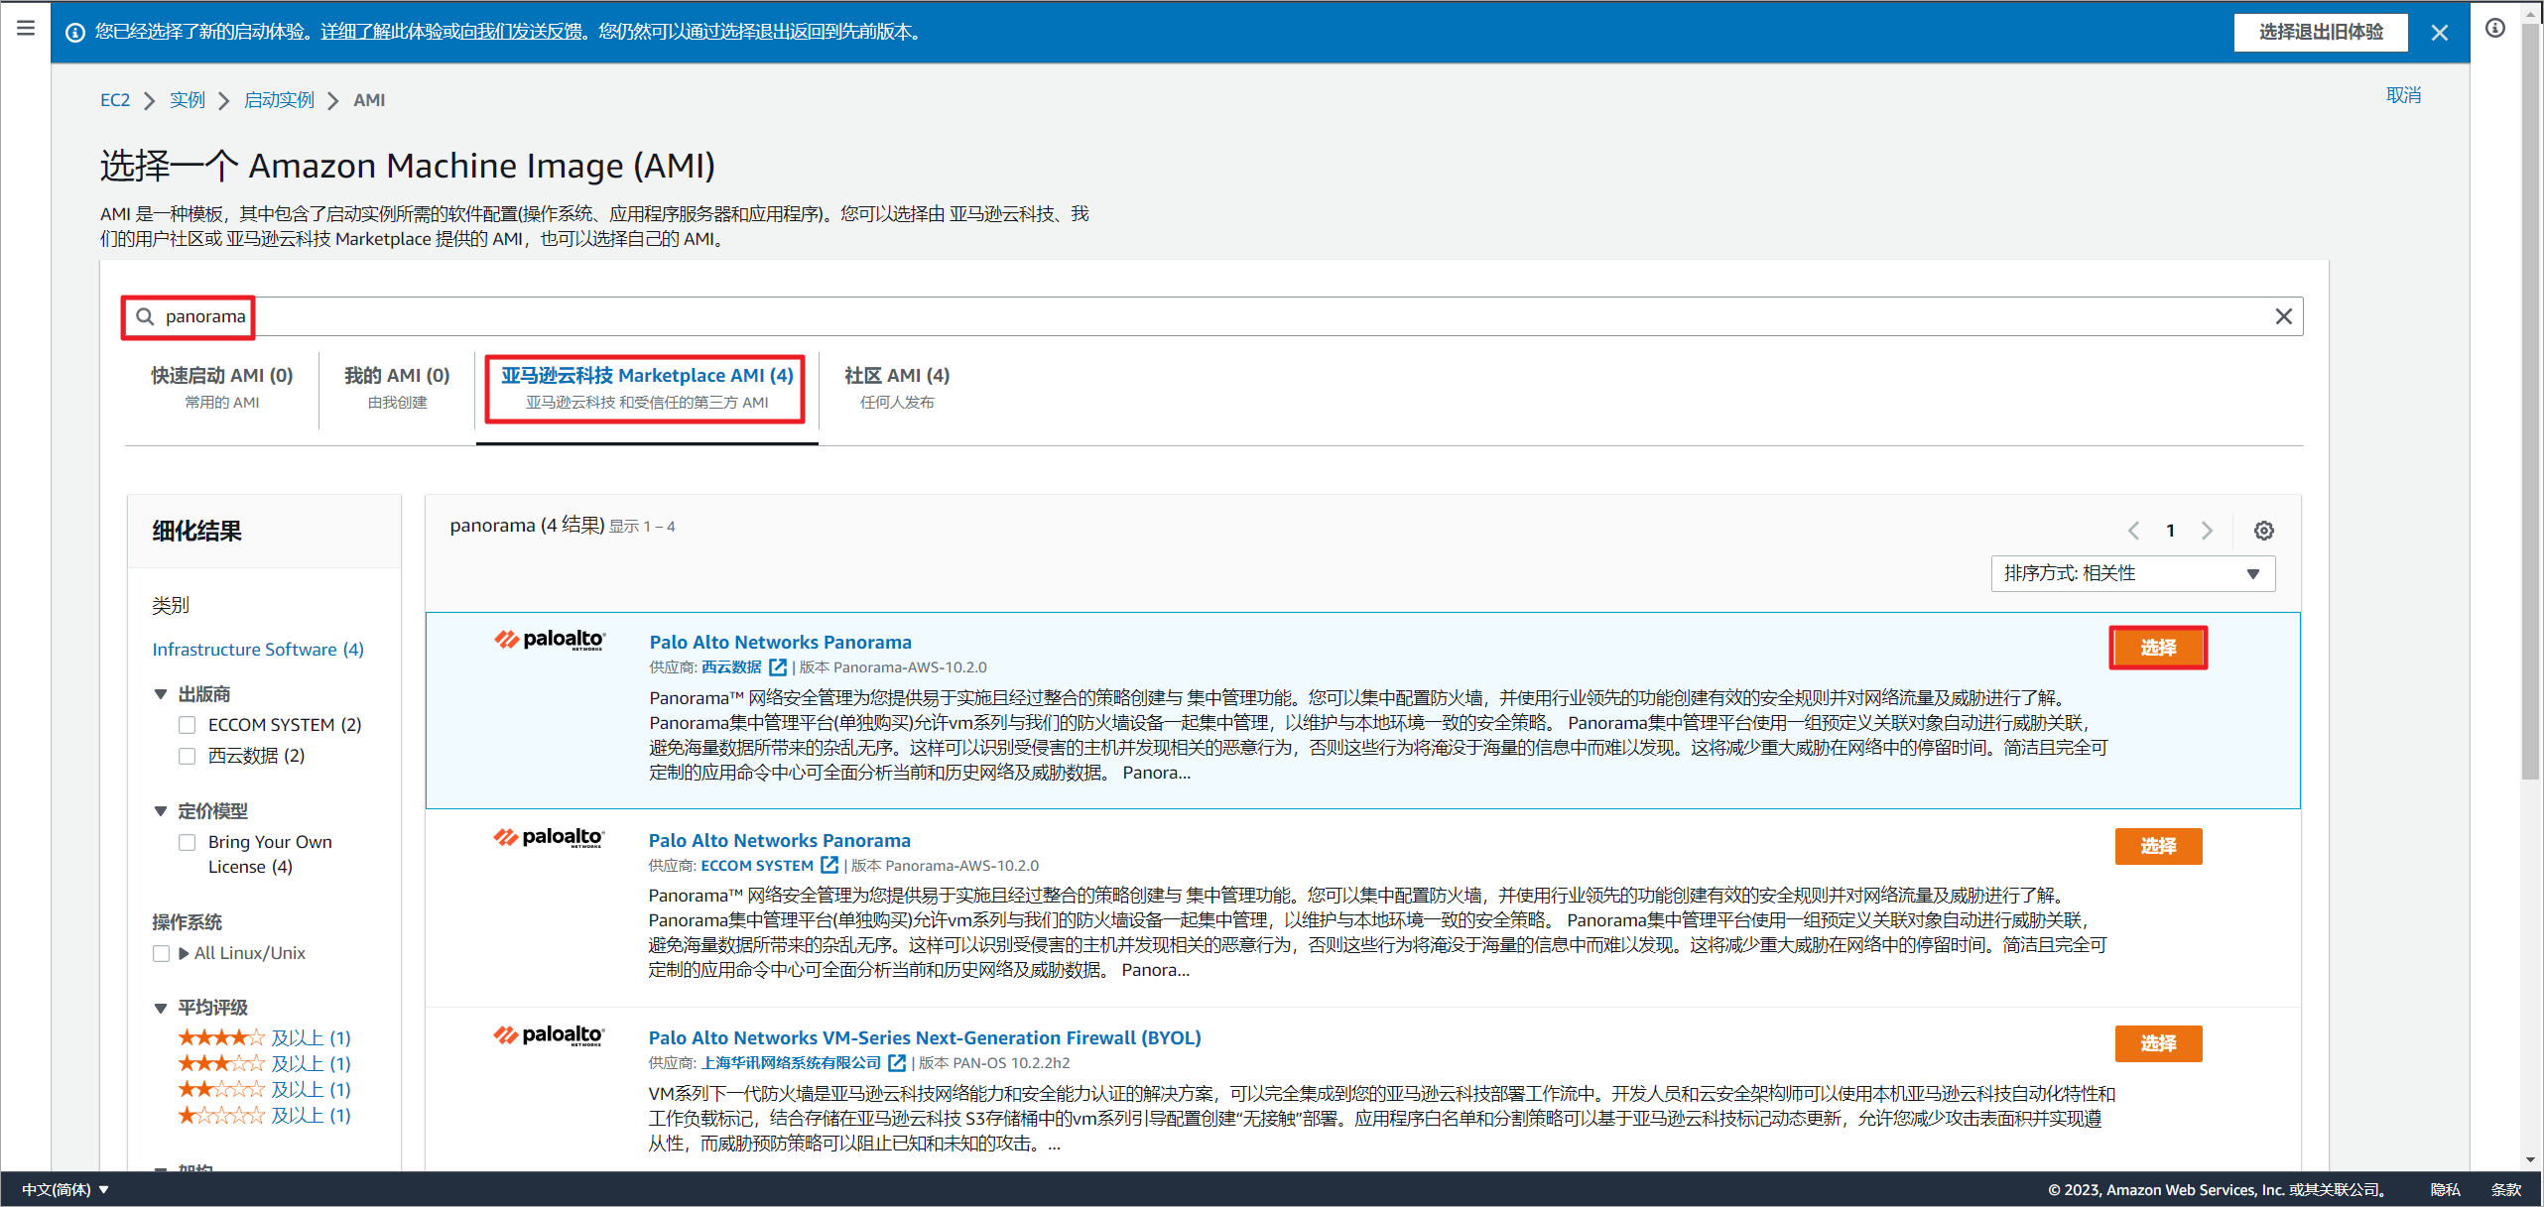The width and height of the screenshot is (2544, 1207).
Task: Click 取消 link at top right
Action: [2403, 95]
